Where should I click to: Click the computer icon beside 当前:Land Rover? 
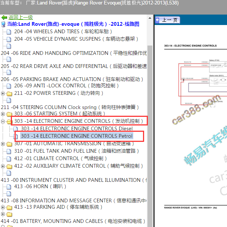pos(3,24)
